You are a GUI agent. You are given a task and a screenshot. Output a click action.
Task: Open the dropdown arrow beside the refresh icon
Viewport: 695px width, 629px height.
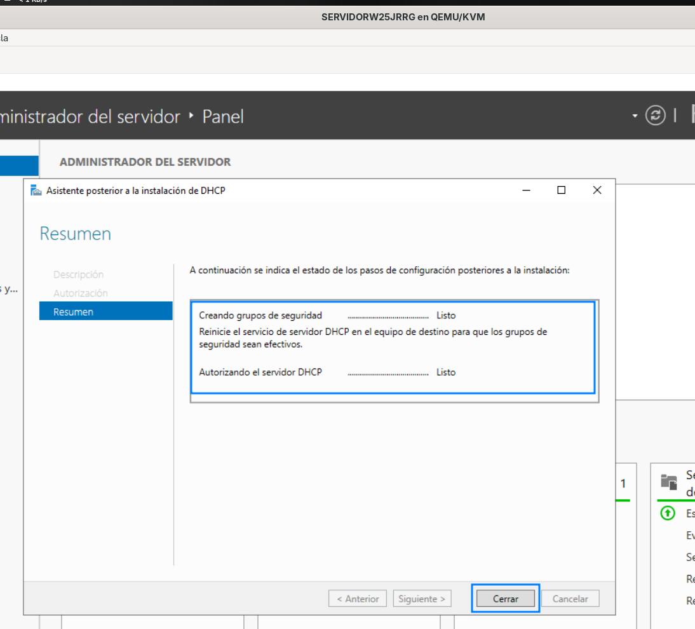coord(635,116)
